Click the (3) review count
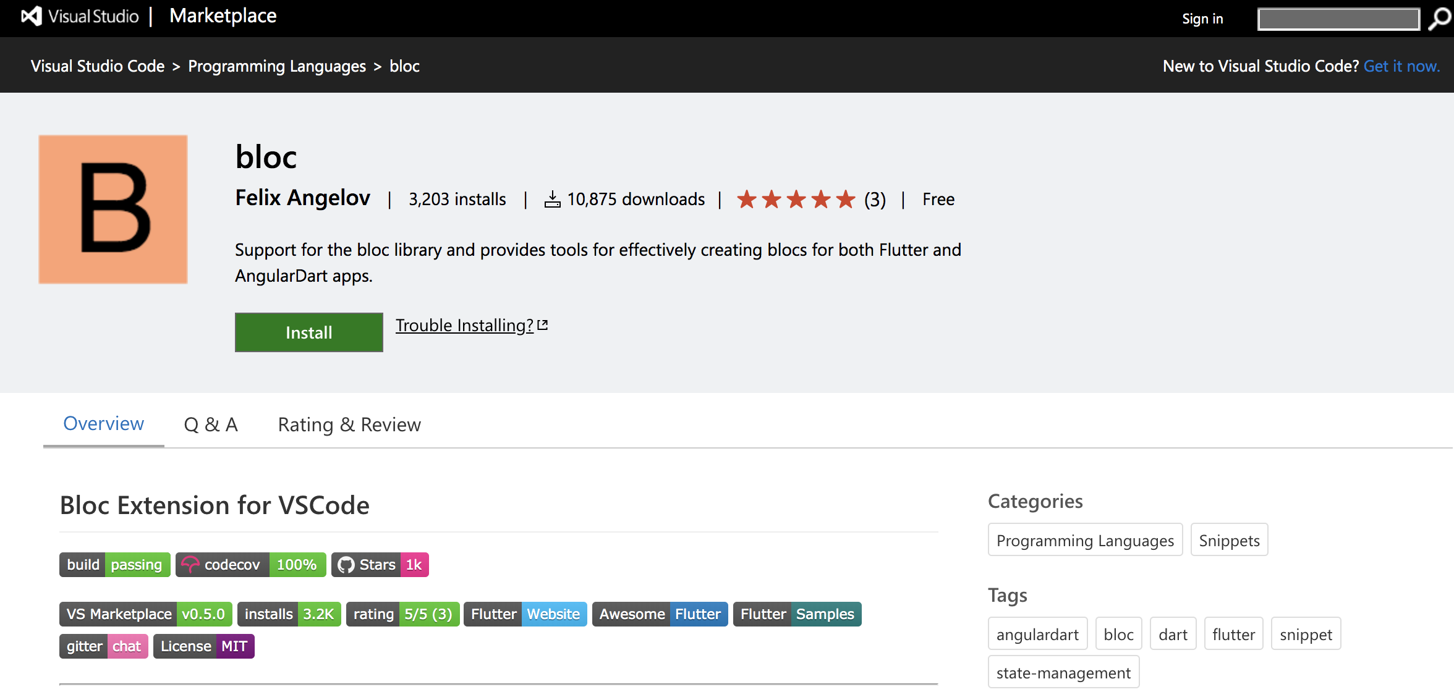 pos(875,200)
